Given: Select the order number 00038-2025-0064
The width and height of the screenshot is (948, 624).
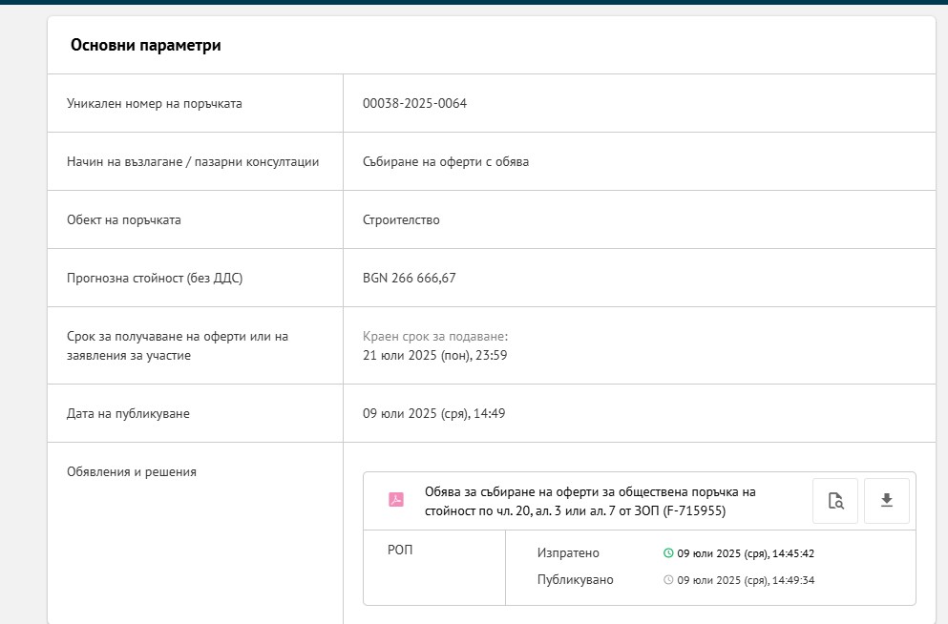Looking at the screenshot, I should coord(414,103).
